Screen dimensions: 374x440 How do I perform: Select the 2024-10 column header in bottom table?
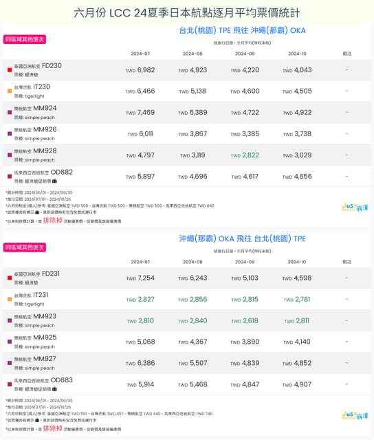pyautogui.click(x=297, y=262)
